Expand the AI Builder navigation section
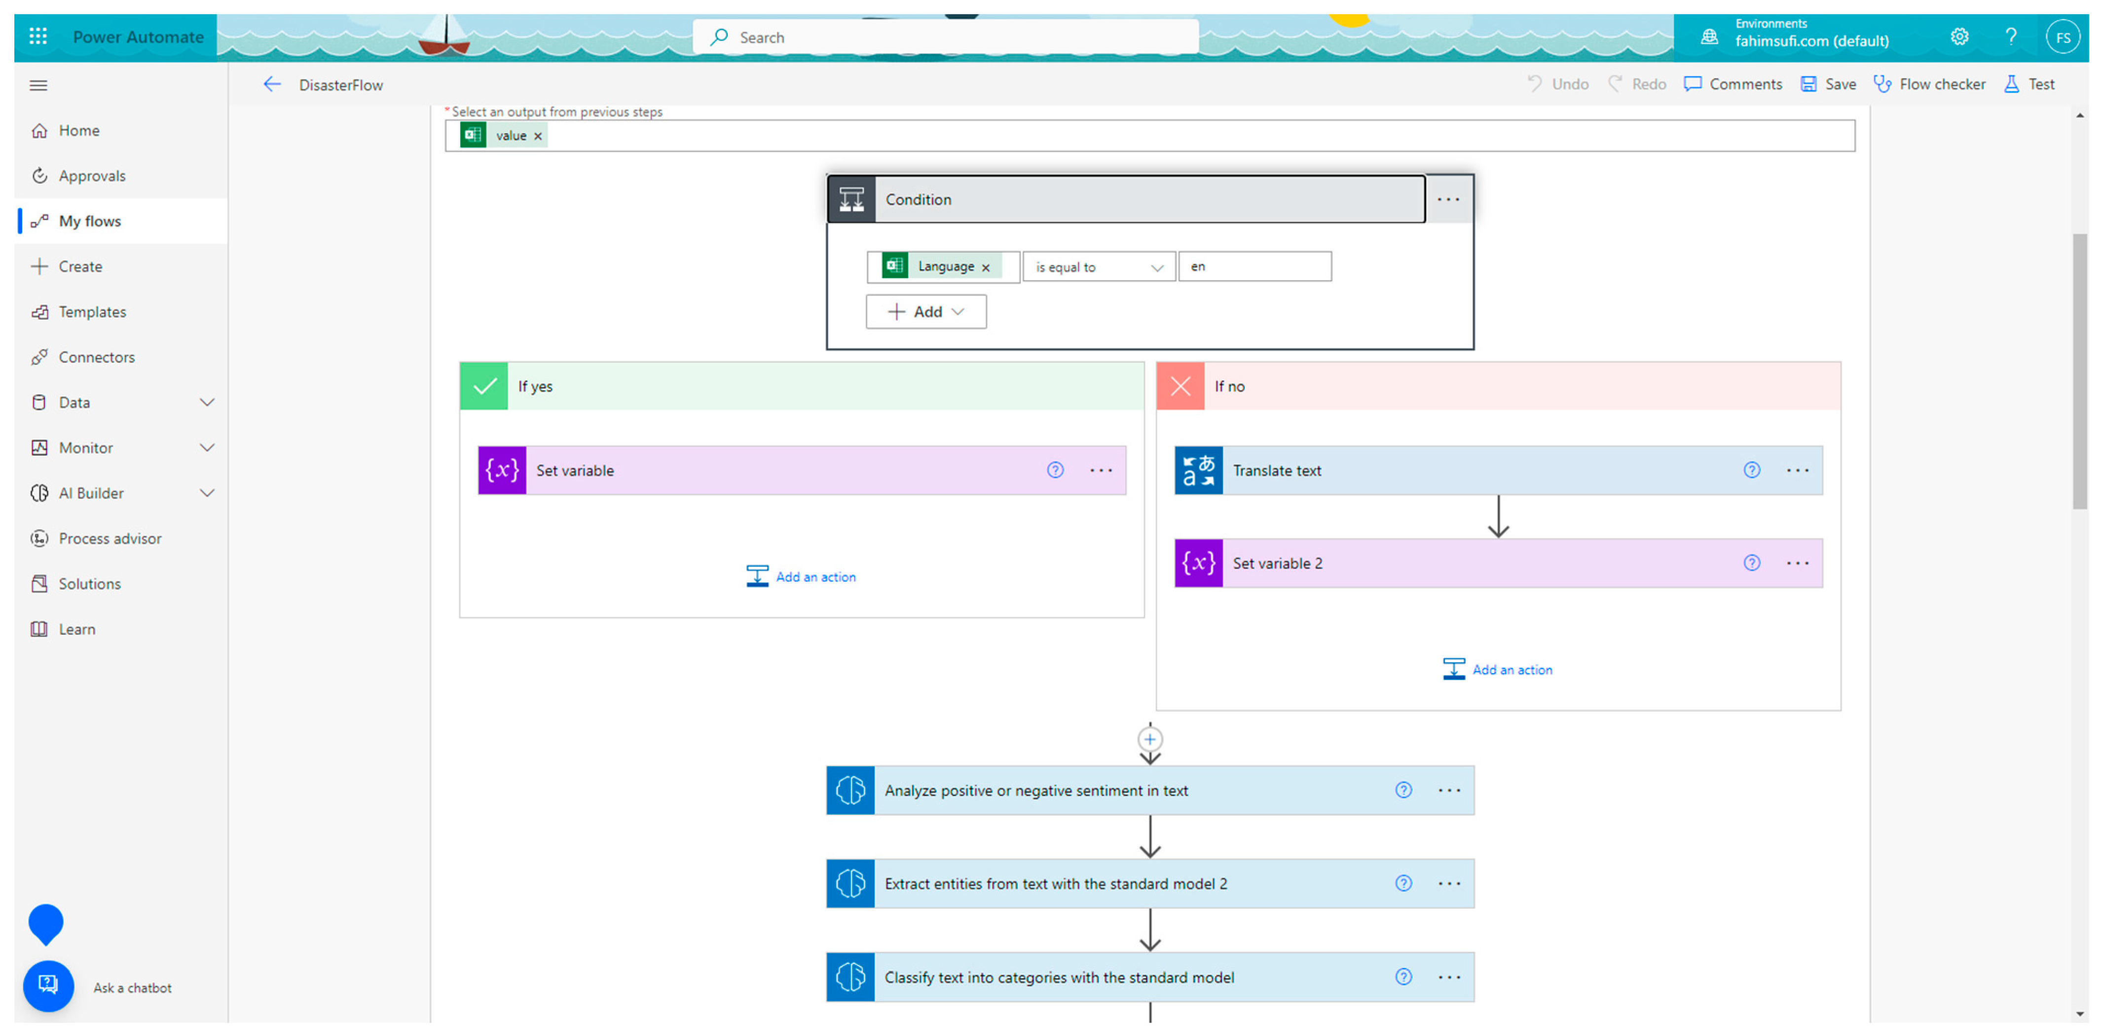This screenshot has height=1036, width=2101. pos(207,493)
